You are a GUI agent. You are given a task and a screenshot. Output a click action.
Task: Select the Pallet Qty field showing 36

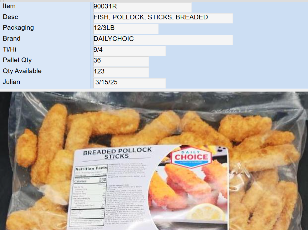pos(121,62)
